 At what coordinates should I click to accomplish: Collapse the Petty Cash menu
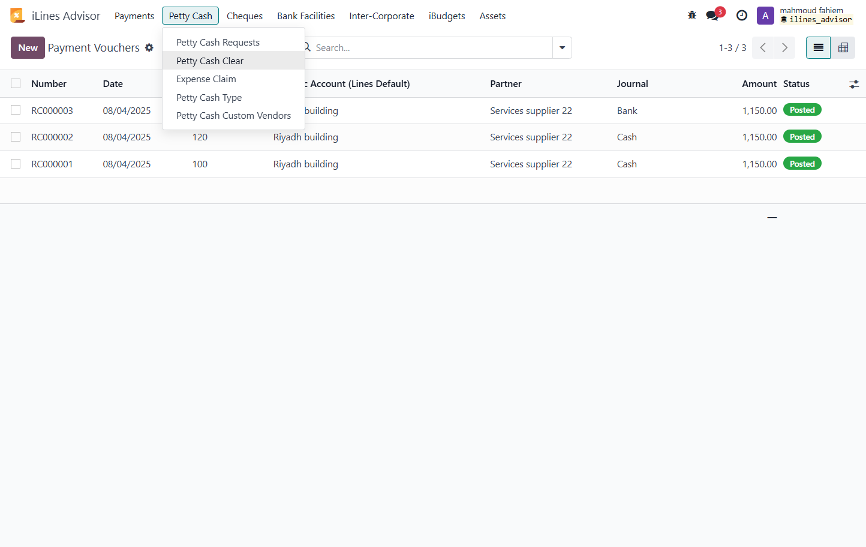click(190, 16)
